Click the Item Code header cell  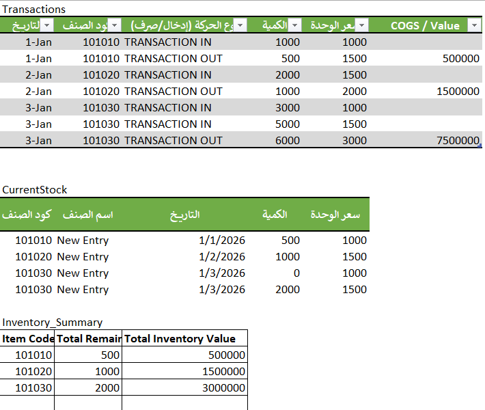point(27,339)
